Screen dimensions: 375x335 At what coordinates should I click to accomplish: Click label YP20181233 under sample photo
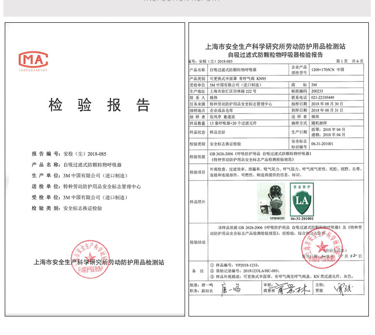(277, 218)
